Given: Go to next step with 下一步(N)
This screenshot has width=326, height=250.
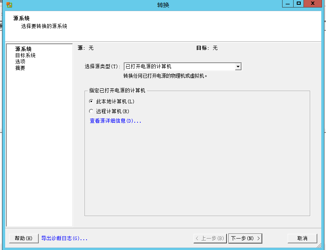Looking at the screenshot, I should pyautogui.click(x=245, y=239).
